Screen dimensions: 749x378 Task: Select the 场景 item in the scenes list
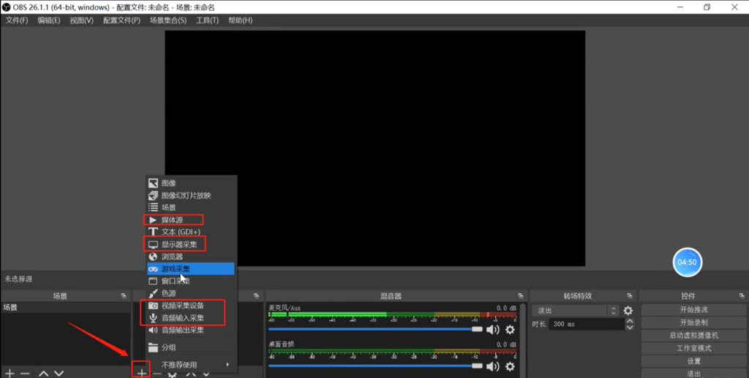point(65,307)
